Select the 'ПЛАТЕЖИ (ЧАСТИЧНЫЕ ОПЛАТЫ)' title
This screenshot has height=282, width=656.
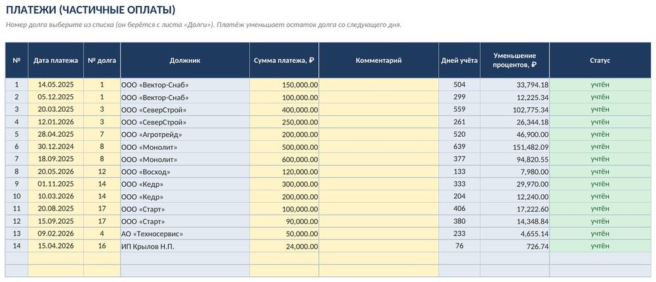point(91,10)
